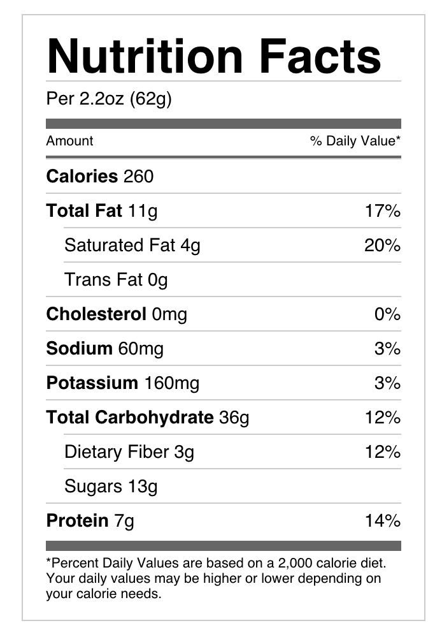Screen dimensions: 442x630
Task: Click the Amount column header
Action: pyautogui.click(x=69, y=141)
